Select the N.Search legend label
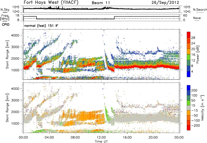 [200, 10]
